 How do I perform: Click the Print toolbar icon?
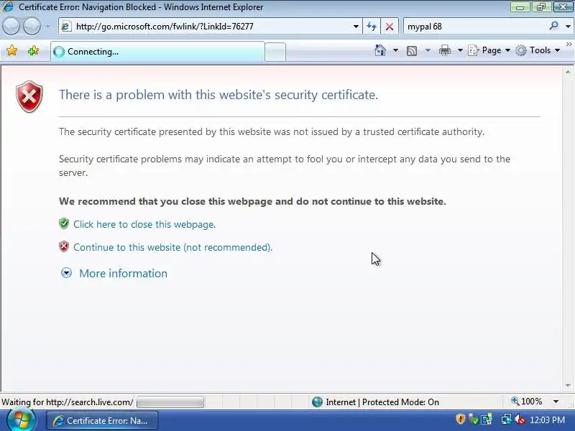[444, 50]
